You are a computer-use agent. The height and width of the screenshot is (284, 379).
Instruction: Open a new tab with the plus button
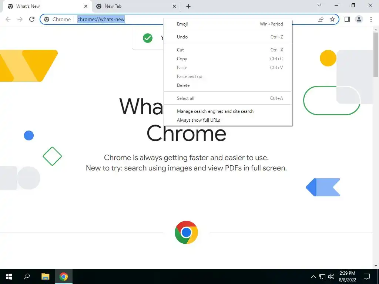(x=188, y=6)
